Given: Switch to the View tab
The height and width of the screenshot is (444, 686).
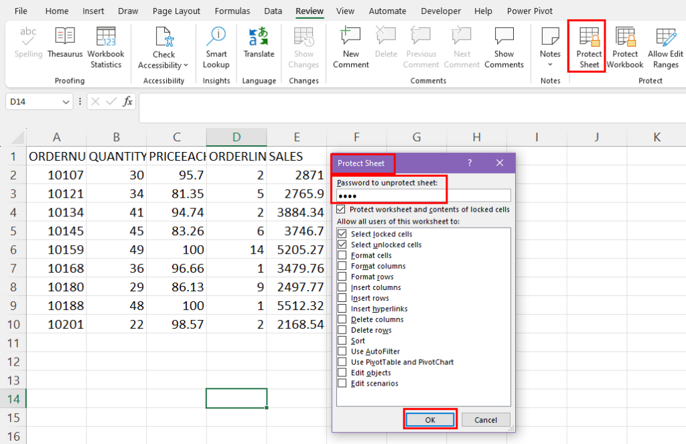Looking at the screenshot, I should 345,11.
